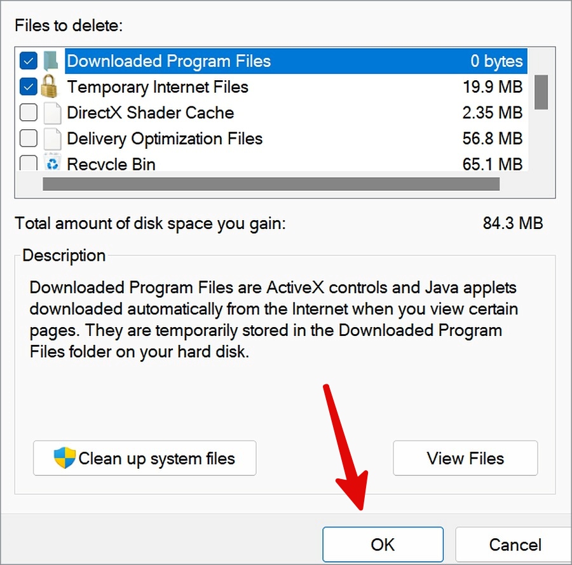Click the Delivery Optimization Files page icon
The image size is (572, 565).
[x=52, y=139]
